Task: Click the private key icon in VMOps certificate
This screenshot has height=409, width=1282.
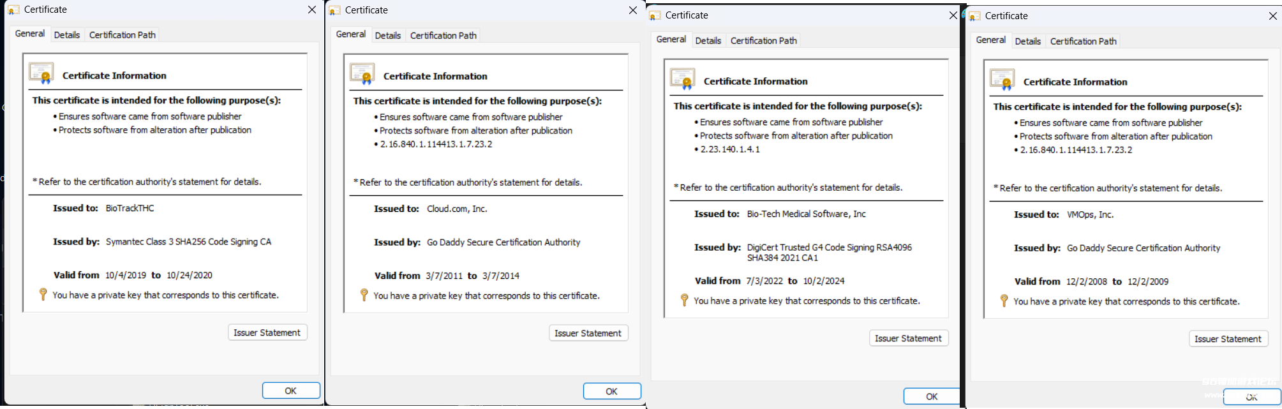Action: [x=1004, y=301]
